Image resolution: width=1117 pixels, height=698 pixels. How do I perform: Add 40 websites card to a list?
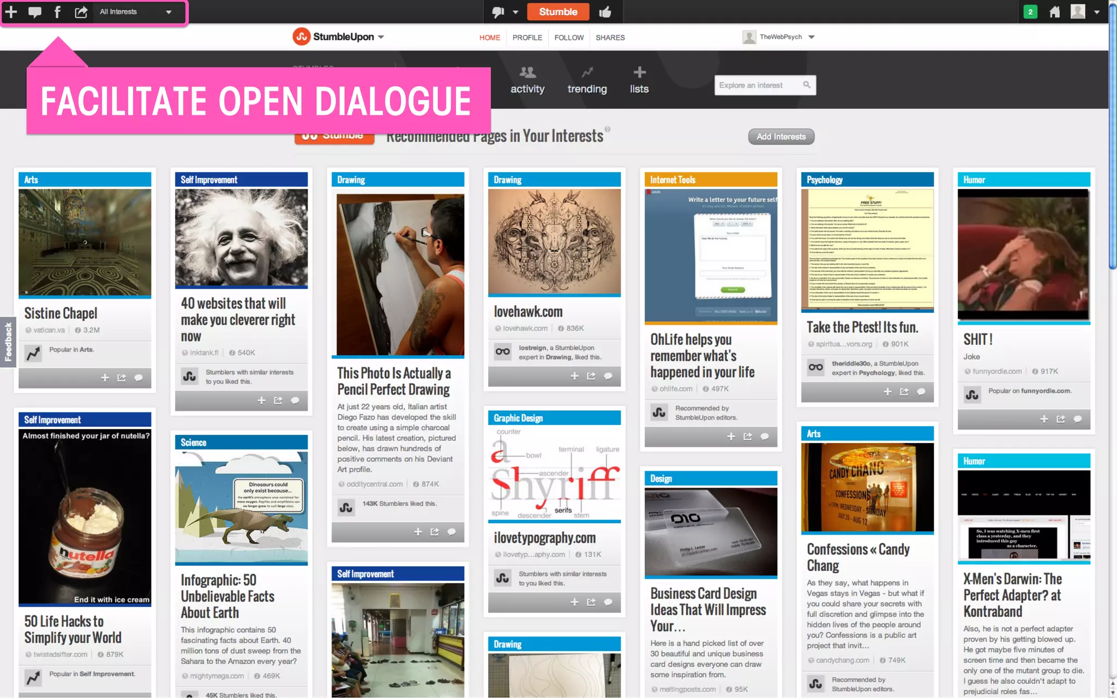click(x=261, y=400)
